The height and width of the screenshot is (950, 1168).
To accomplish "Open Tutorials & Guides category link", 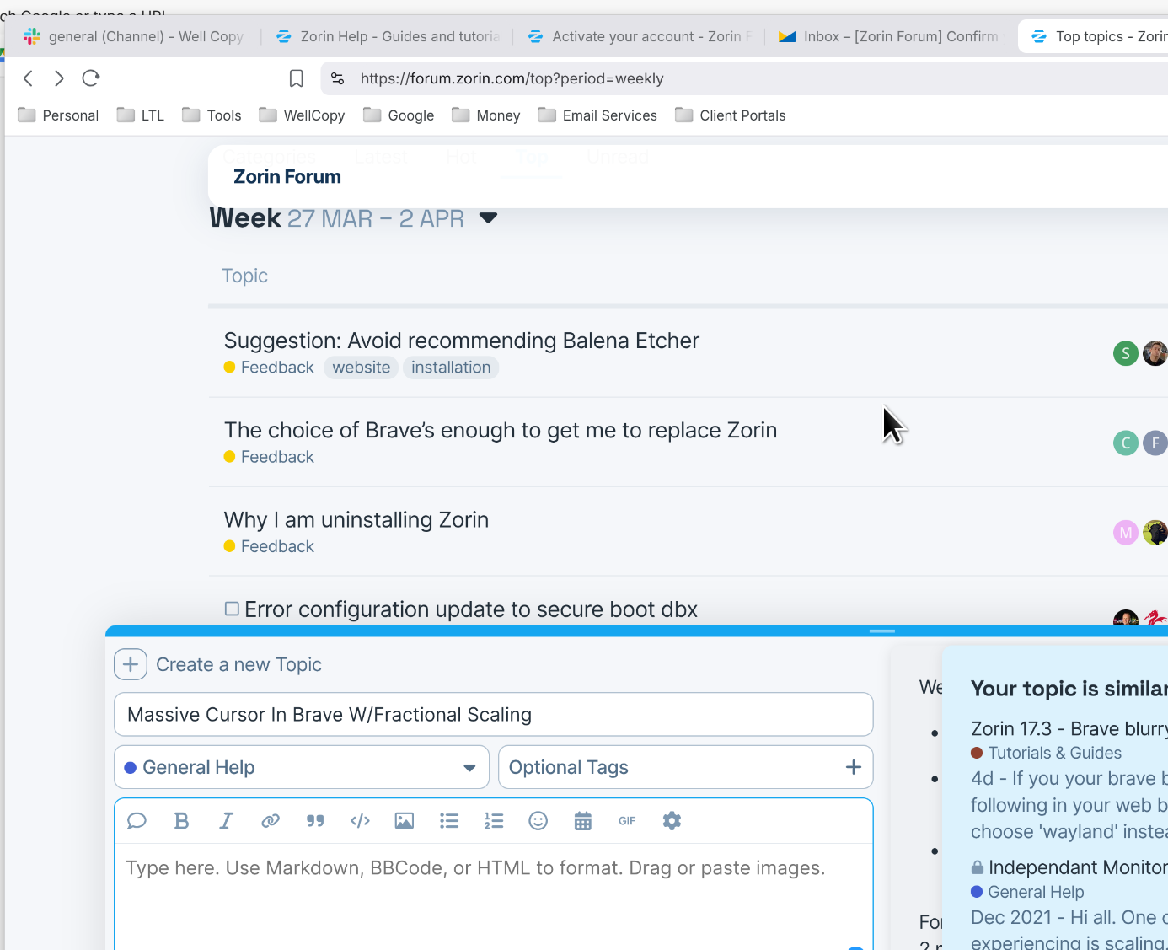I will pyautogui.click(x=1046, y=753).
